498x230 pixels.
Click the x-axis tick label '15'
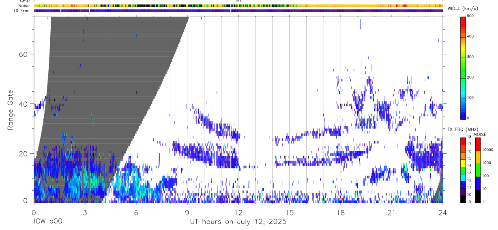[289, 213]
